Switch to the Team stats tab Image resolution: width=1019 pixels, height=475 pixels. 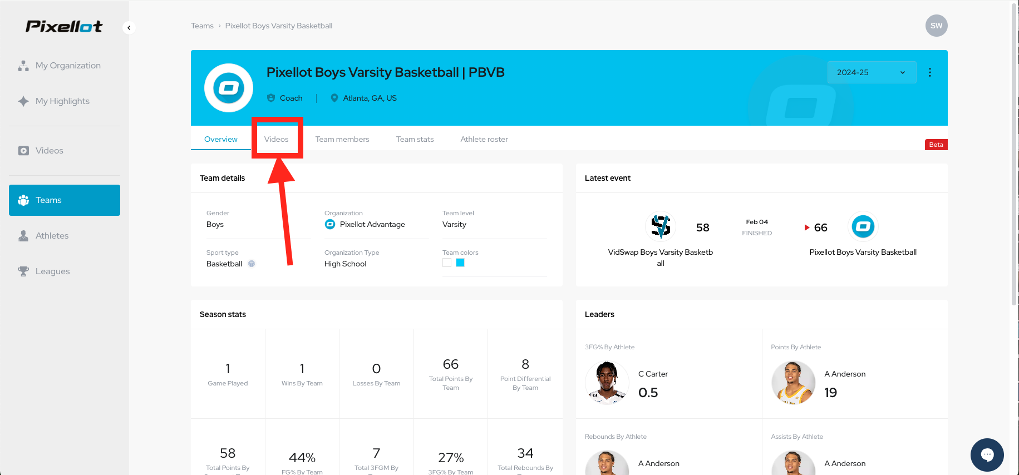pyautogui.click(x=415, y=139)
